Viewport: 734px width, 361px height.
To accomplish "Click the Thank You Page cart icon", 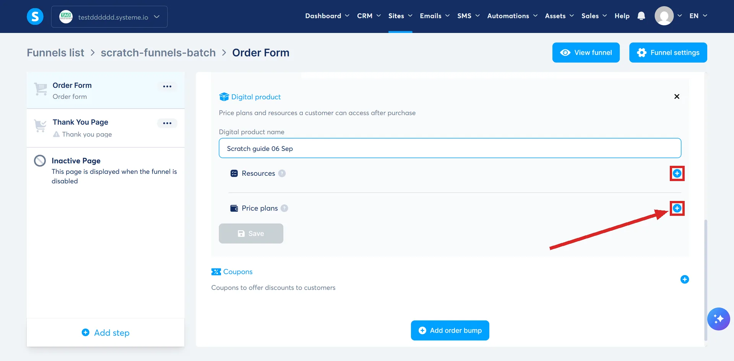I will pyautogui.click(x=40, y=126).
